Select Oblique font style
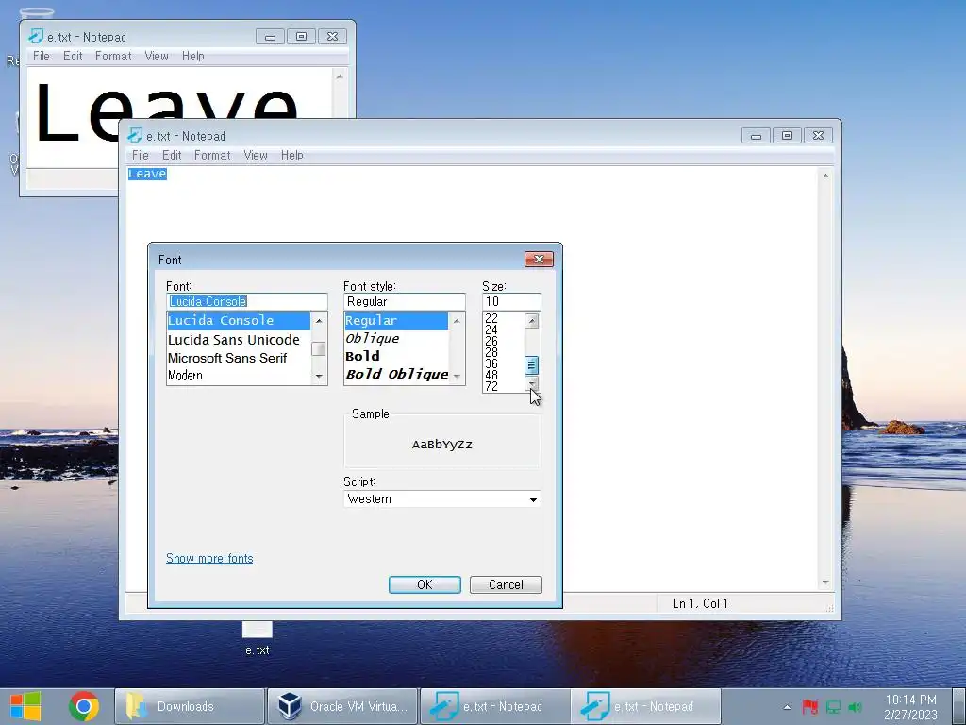966x725 pixels. click(396, 339)
